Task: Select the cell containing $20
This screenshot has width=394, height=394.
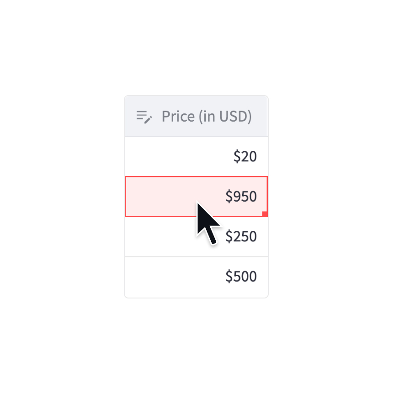Action: pos(196,156)
